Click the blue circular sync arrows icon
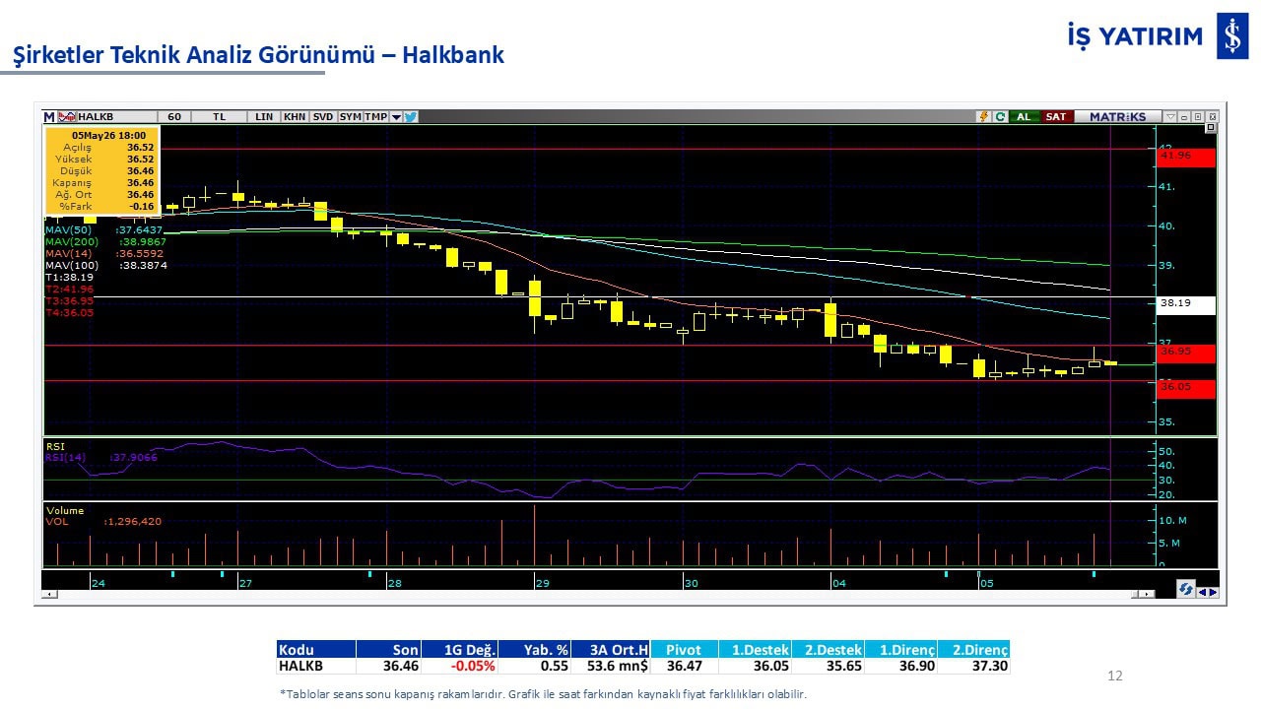Screen dimensions: 1261x709 (1186, 589)
